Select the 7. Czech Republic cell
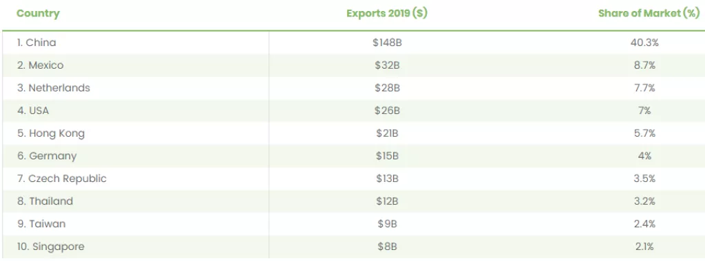Image resolution: width=705 pixels, height=261 pixels. [x=61, y=179]
